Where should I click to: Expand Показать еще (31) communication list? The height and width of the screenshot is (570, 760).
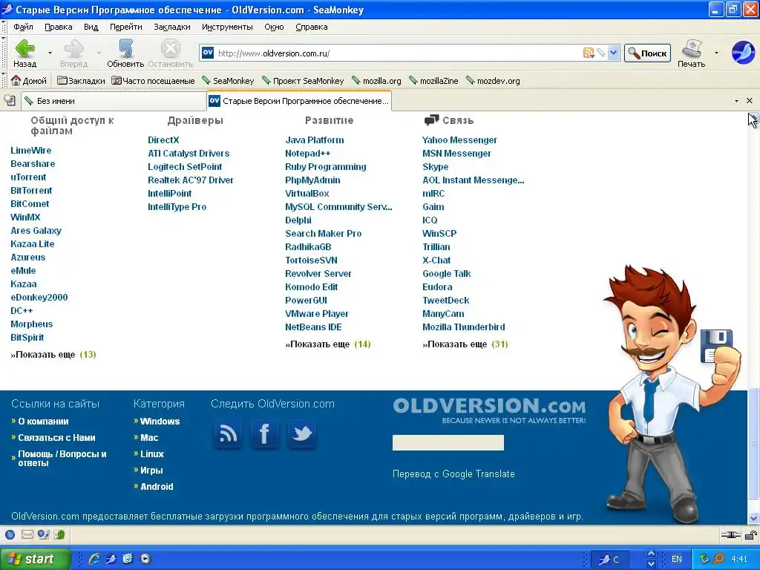[465, 344]
